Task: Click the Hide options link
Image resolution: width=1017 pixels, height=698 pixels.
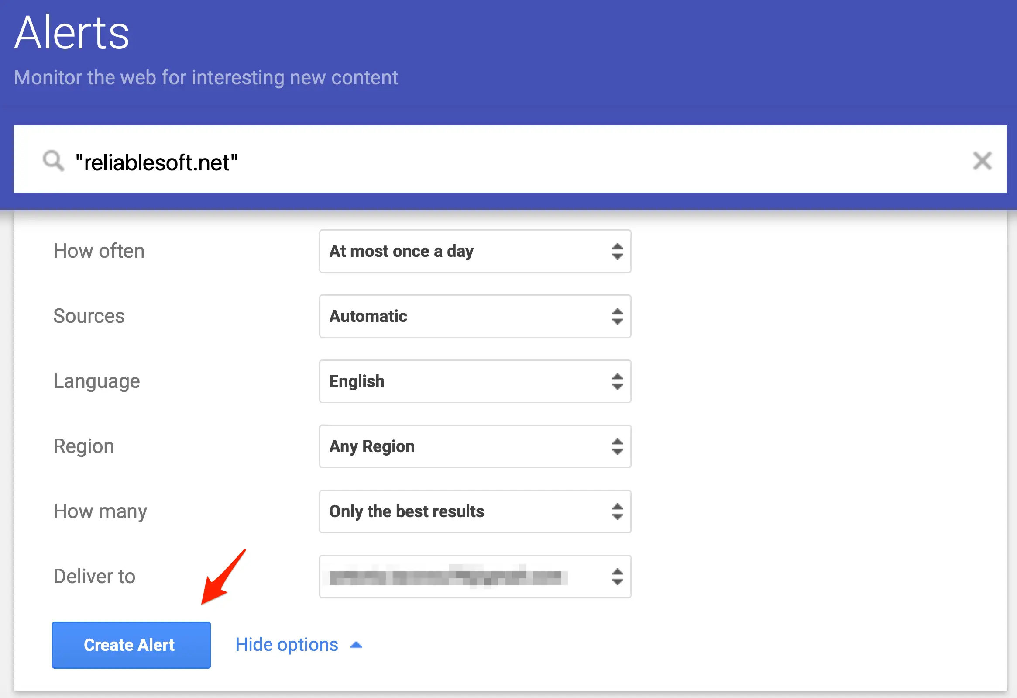Action: (287, 645)
